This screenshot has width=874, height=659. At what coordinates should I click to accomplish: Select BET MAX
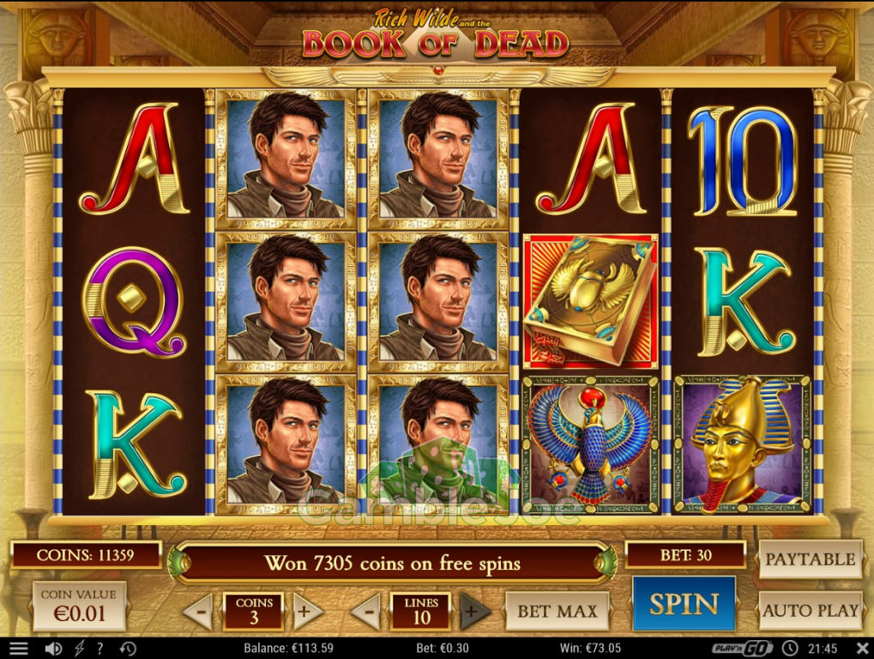557,612
